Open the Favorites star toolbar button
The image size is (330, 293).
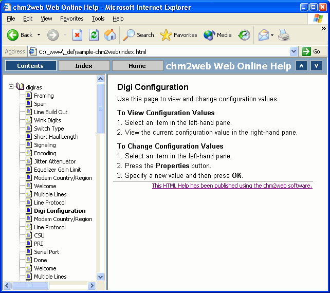(178, 35)
